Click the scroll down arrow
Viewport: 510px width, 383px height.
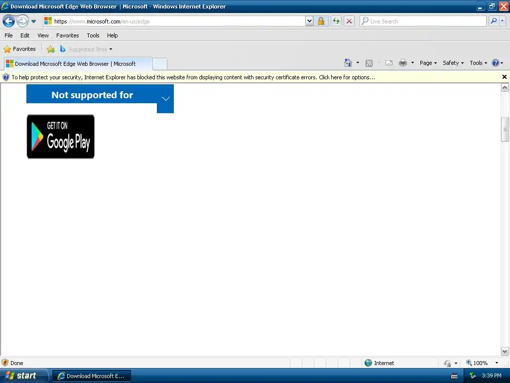[505, 352]
